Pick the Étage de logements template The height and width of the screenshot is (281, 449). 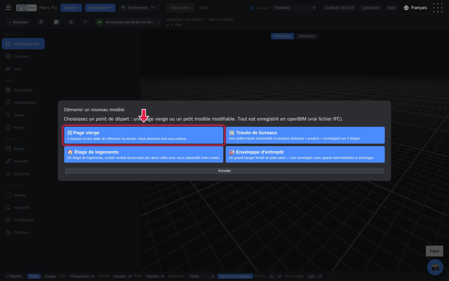(144, 154)
